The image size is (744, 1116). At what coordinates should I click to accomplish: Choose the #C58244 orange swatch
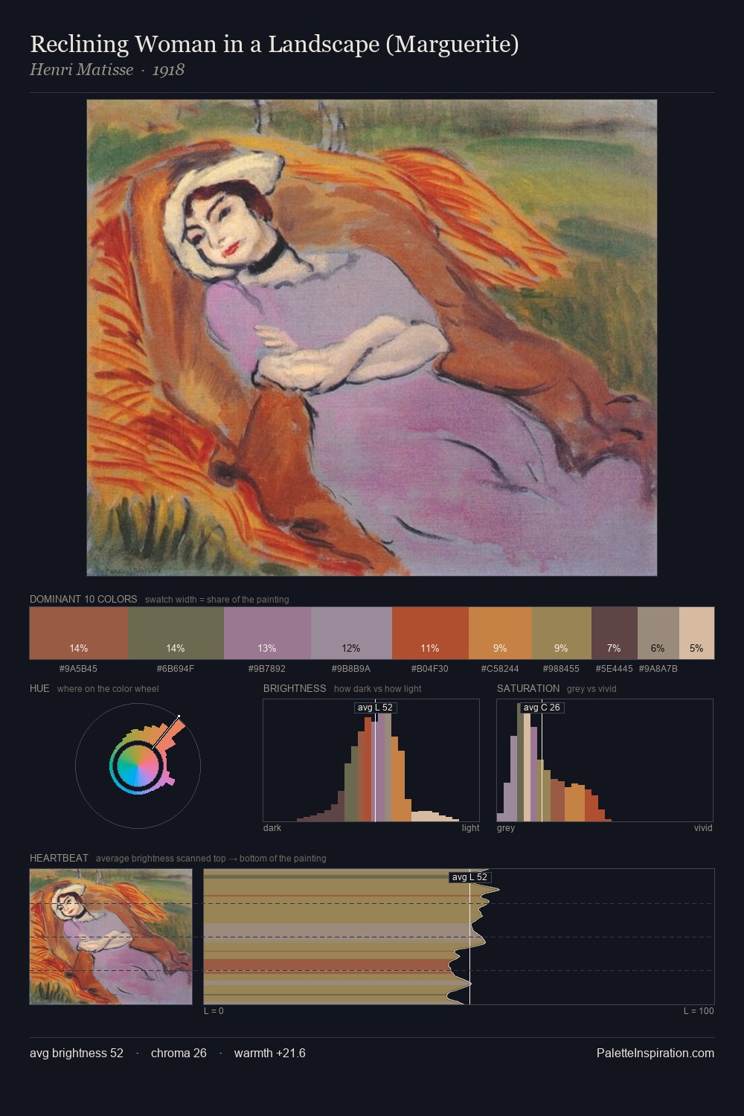500,633
